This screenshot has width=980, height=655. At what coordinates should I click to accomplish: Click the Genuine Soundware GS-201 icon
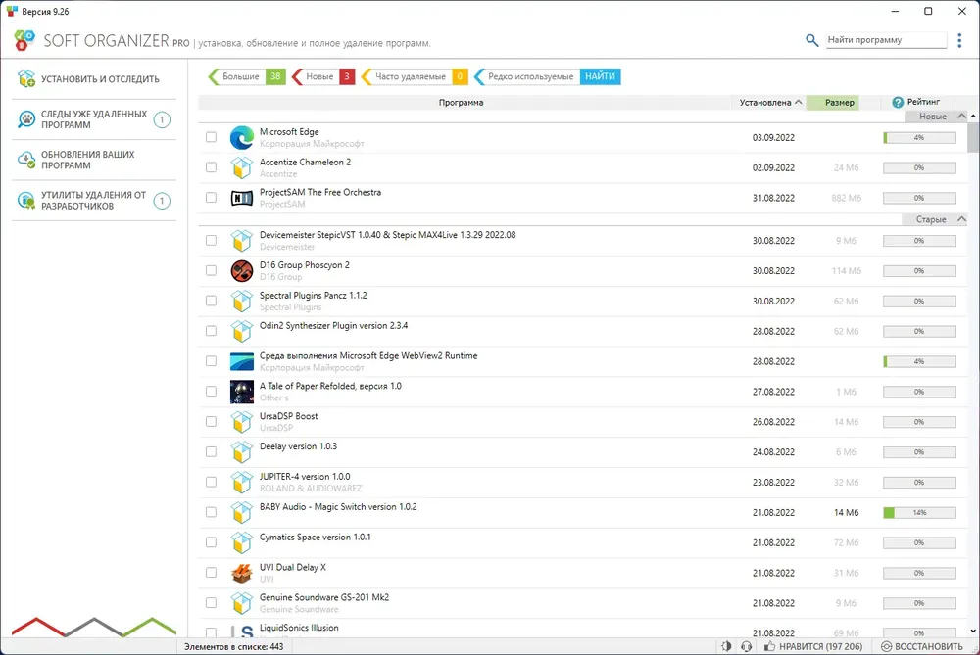(x=242, y=603)
